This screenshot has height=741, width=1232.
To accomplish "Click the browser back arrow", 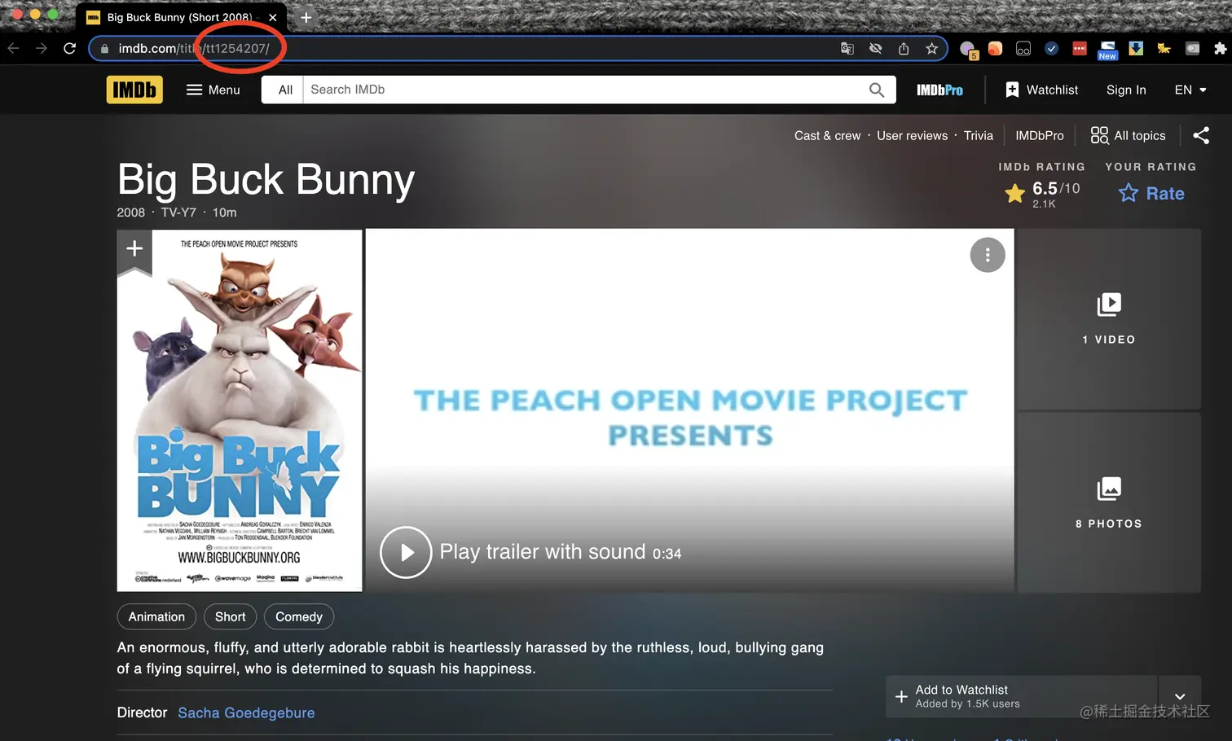I will click(14, 48).
